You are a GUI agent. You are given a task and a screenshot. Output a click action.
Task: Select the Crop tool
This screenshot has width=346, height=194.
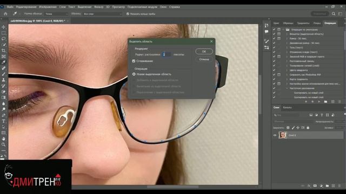pos(4,51)
